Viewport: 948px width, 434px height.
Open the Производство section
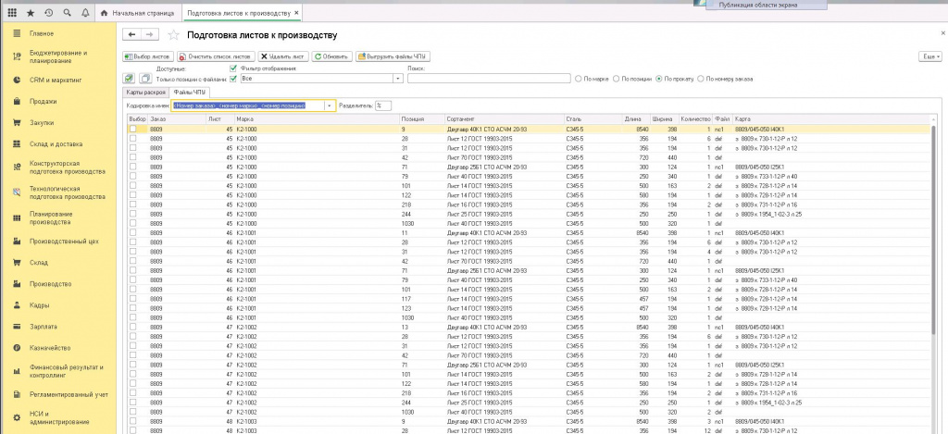point(51,284)
